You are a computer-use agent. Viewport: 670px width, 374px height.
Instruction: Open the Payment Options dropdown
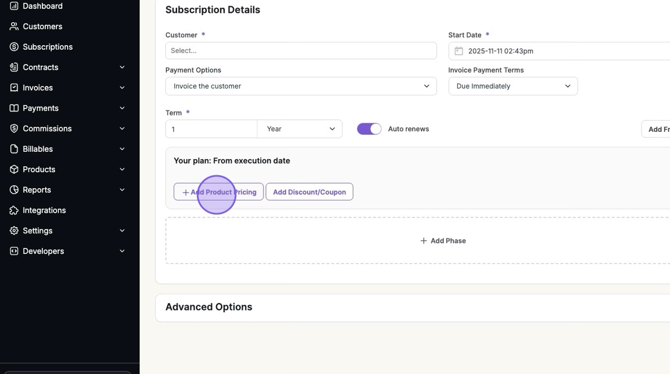coord(301,86)
